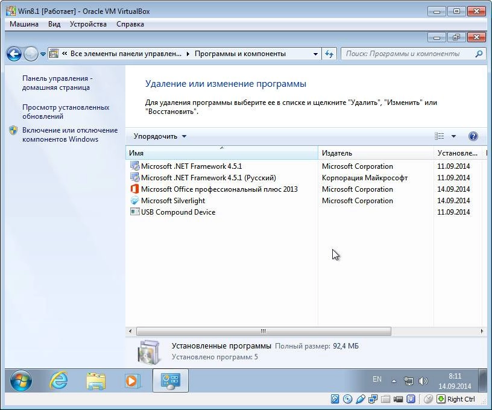Open the Устройства menu
492x410 pixels.
pos(88,24)
